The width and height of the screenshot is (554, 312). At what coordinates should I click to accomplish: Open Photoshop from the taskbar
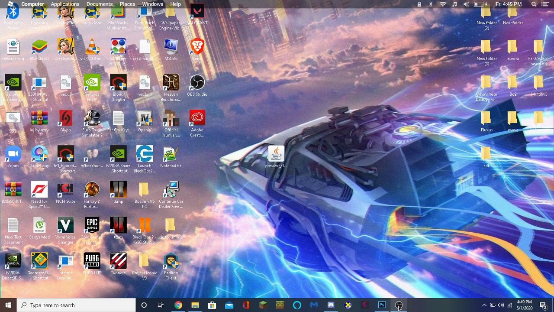382,305
